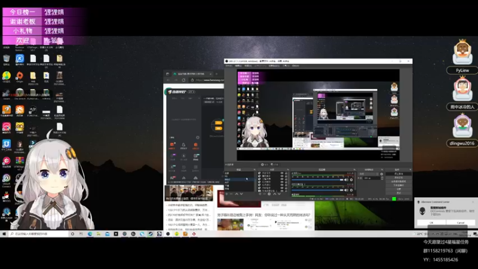Open OBS 文件 menu
The height and width of the screenshot is (269, 478).
(x=229, y=66)
